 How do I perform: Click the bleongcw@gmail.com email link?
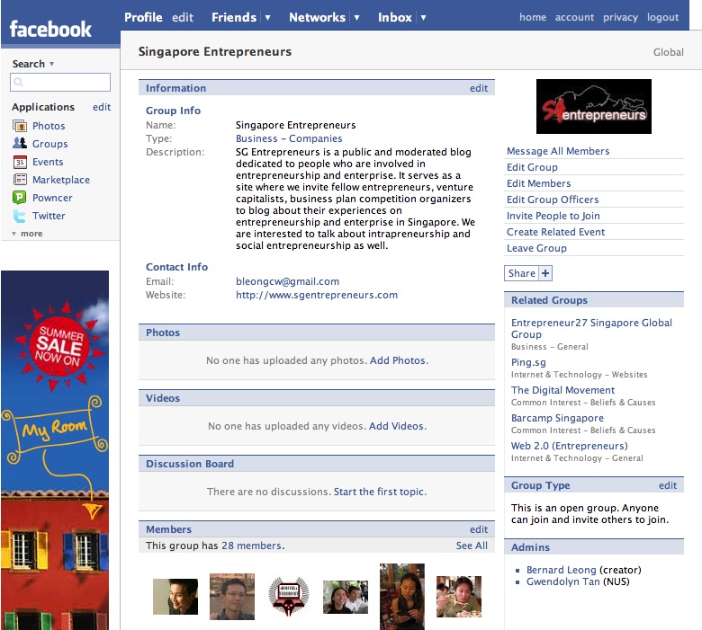(x=287, y=281)
